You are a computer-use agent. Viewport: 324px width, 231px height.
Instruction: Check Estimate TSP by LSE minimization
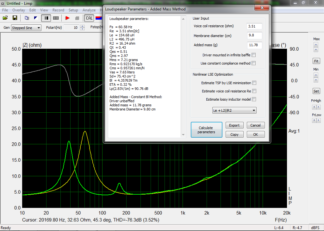point(254,83)
